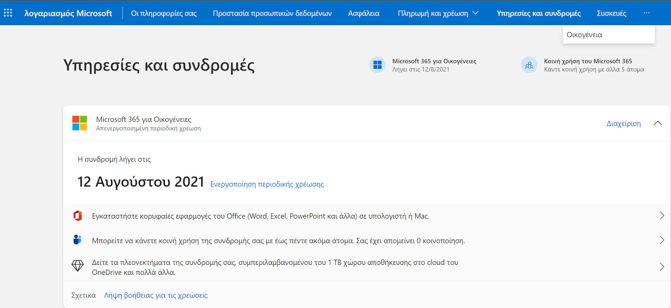Screen dimensions: 671x308
Task: Open the more options ellipsis menu
Action: pyautogui.click(x=647, y=13)
